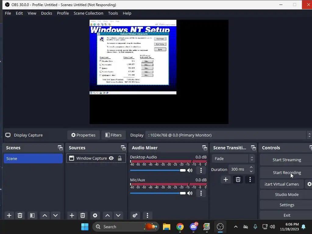The image size is (312, 234).
Task: Select the Window Capture source row
Action: tap(96, 158)
